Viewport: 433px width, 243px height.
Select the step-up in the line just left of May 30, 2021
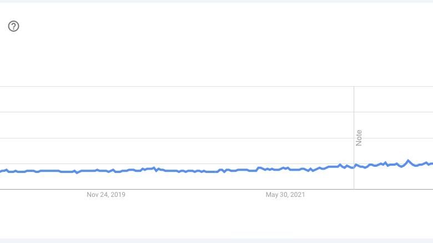coord(258,168)
